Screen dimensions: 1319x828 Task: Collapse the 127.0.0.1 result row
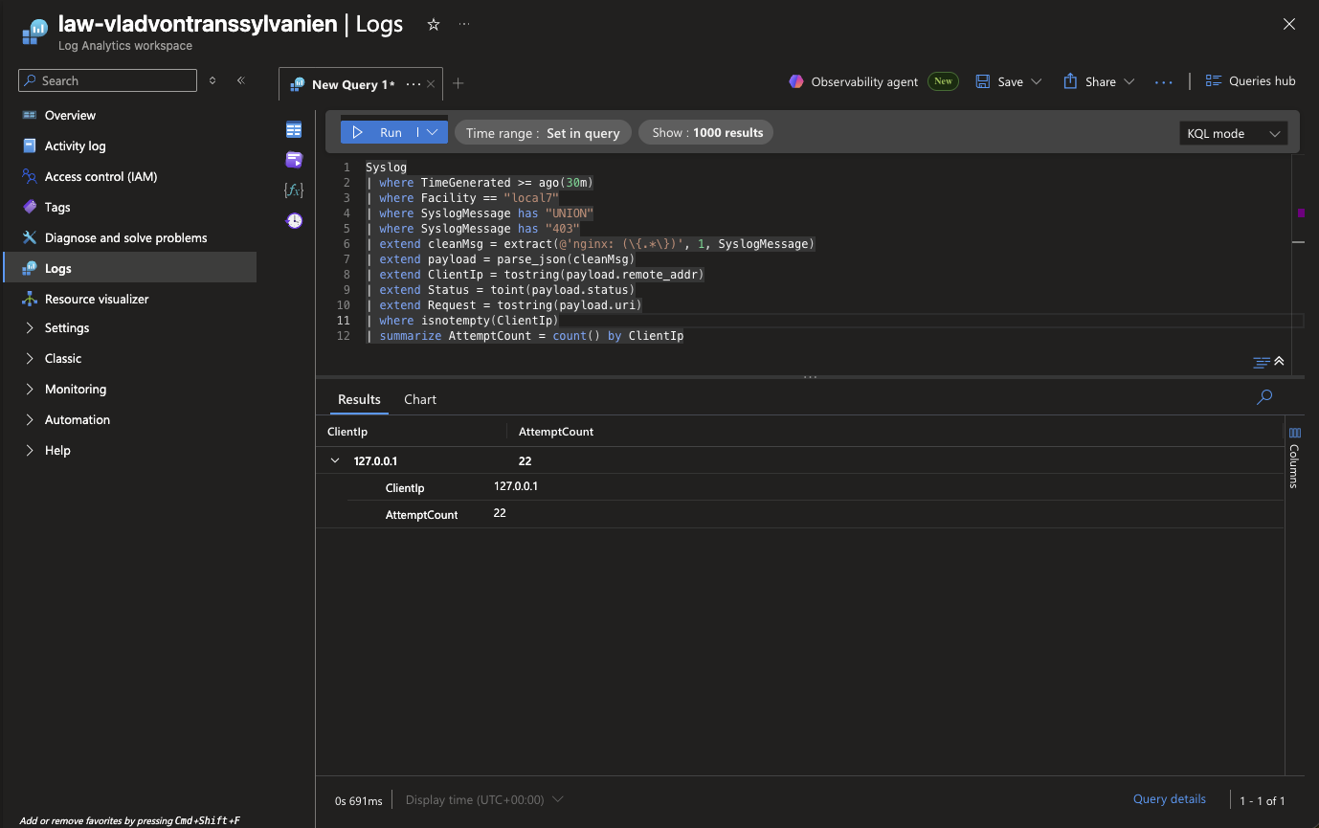pyautogui.click(x=335, y=460)
